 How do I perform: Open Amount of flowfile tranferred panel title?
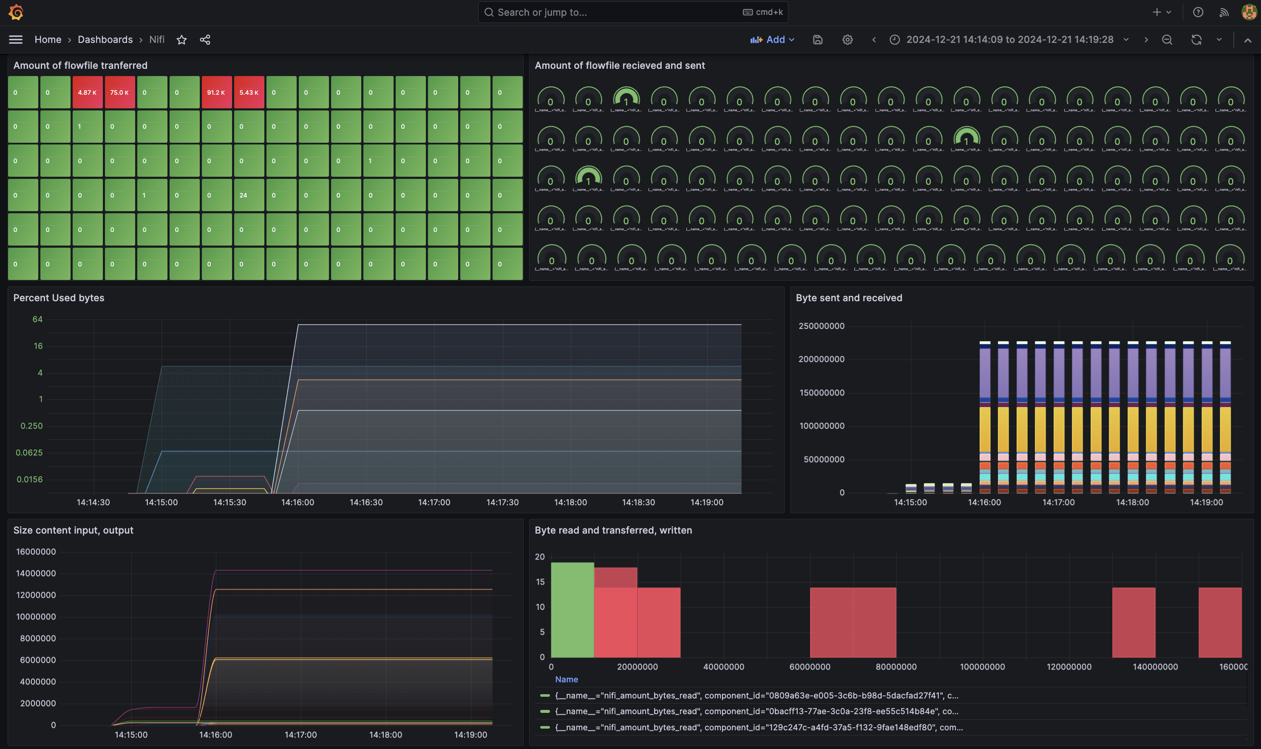[x=80, y=65]
